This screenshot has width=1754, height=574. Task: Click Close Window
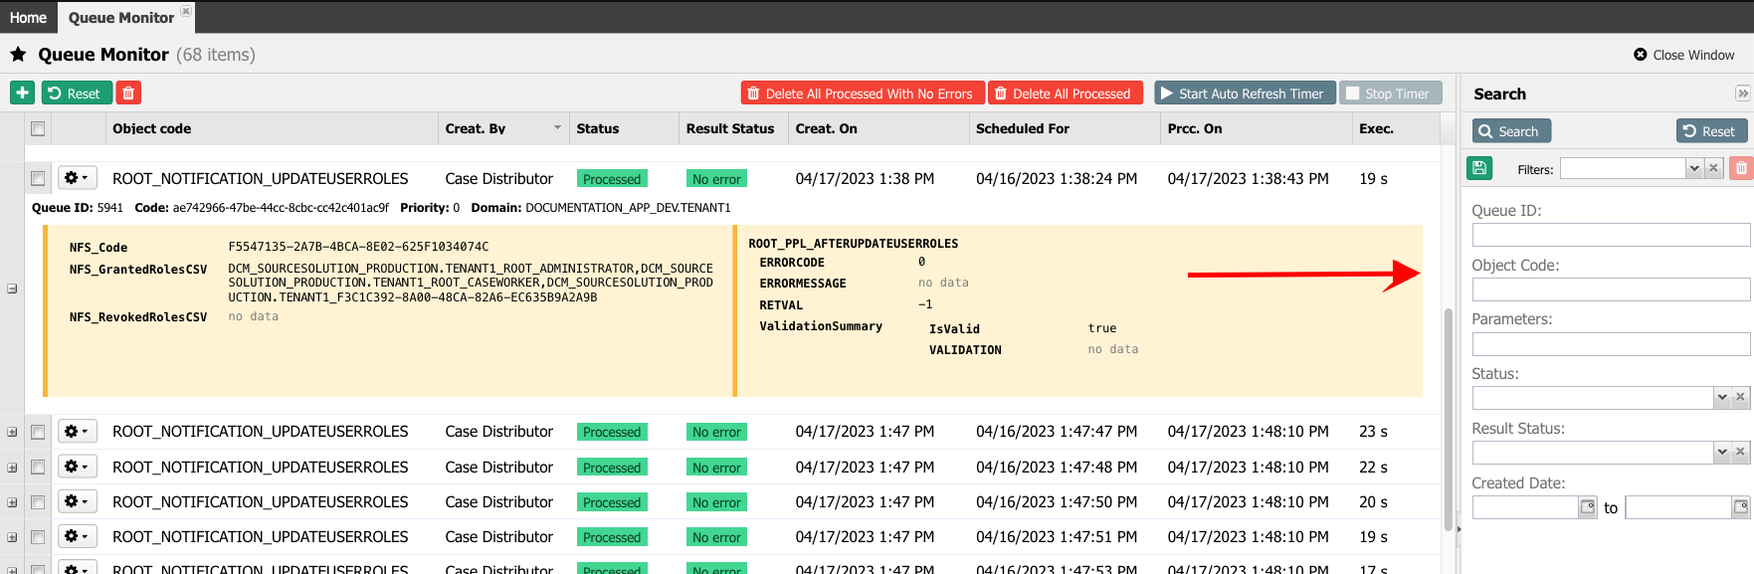pyautogui.click(x=1683, y=55)
